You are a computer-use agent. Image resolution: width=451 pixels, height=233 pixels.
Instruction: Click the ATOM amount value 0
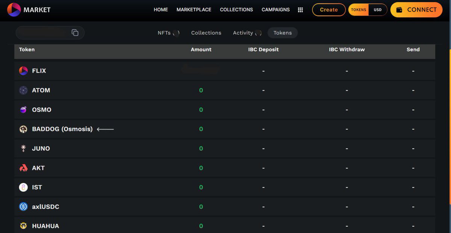tap(201, 90)
